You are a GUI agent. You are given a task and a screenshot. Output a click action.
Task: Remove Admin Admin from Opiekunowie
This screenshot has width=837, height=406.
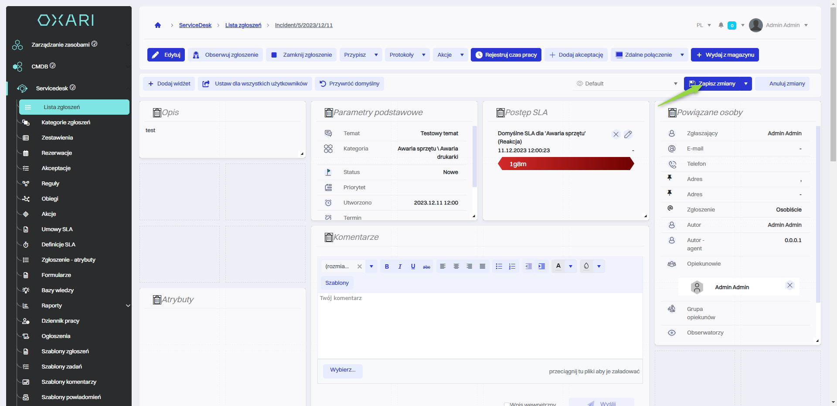(789, 285)
